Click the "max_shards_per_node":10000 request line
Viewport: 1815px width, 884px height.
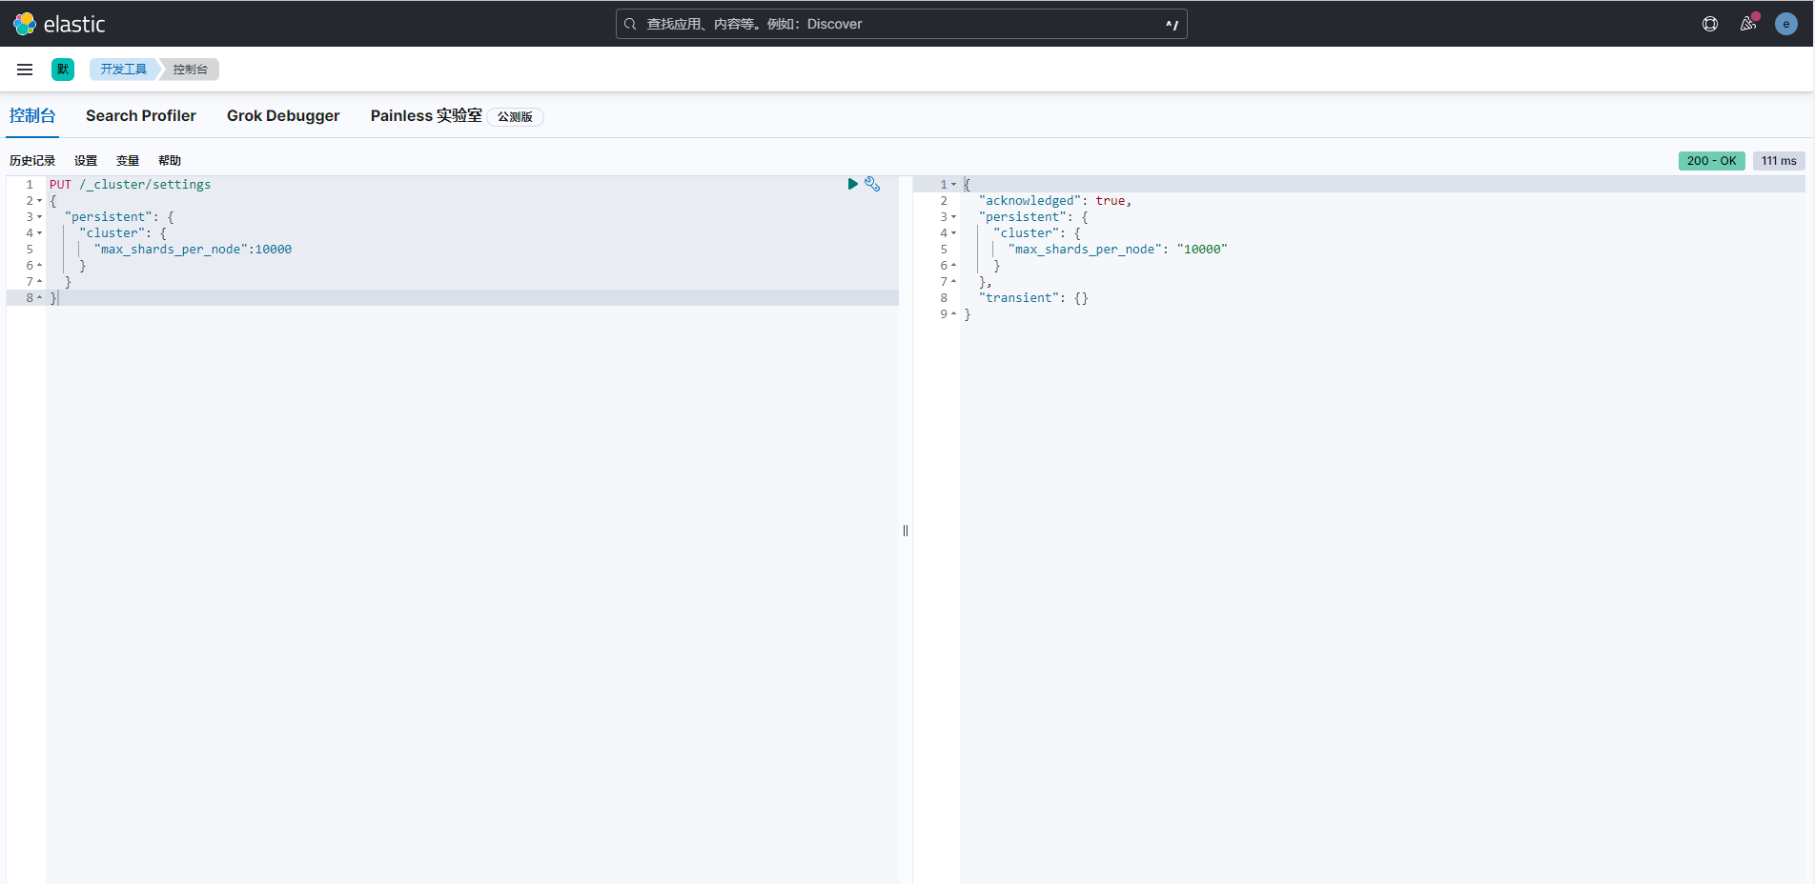pyautogui.click(x=194, y=250)
